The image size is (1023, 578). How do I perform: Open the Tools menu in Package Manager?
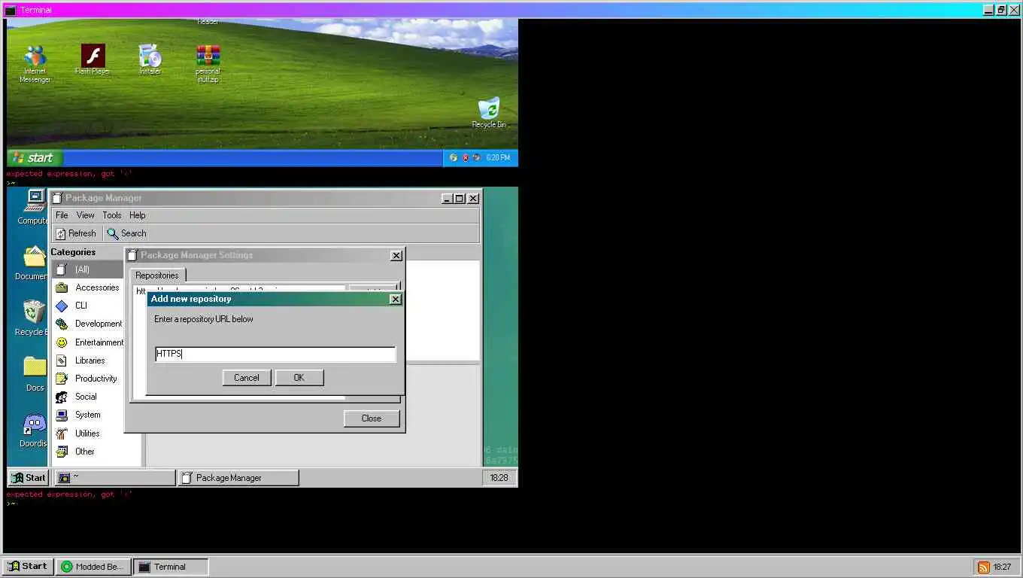coord(112,215)
